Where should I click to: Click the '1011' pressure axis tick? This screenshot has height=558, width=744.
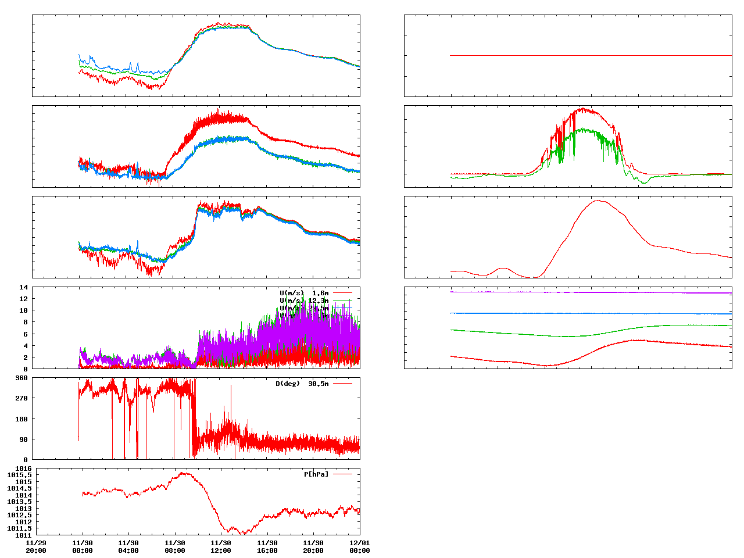tap(23, 535)
